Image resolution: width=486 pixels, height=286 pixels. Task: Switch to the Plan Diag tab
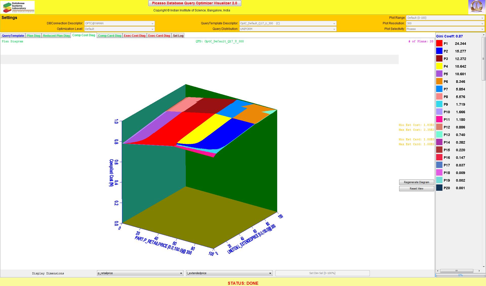pos(33,36)
